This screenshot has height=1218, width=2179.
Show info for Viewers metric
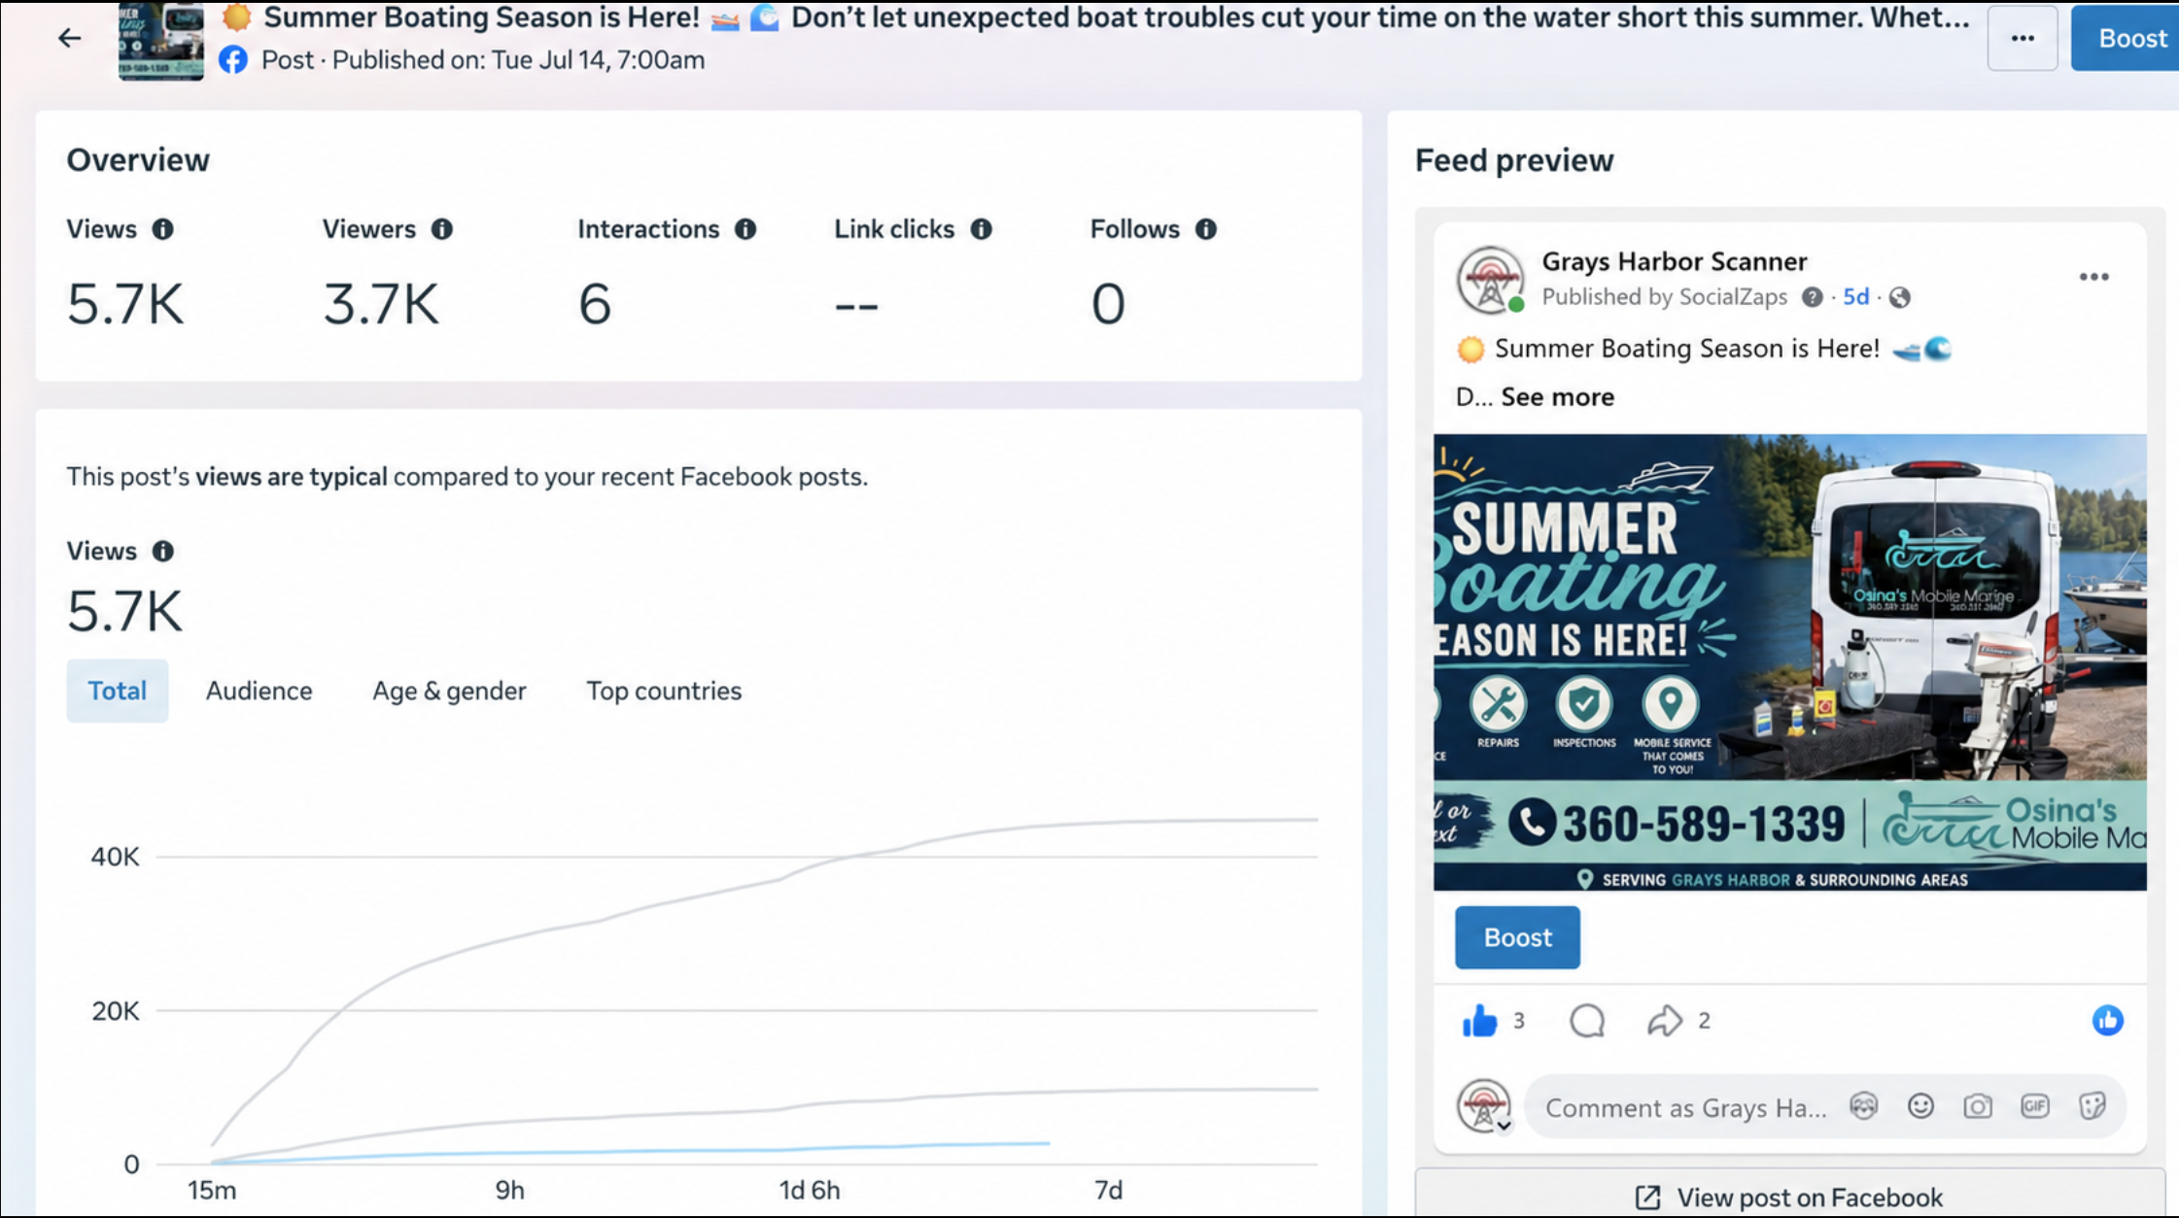442,229
